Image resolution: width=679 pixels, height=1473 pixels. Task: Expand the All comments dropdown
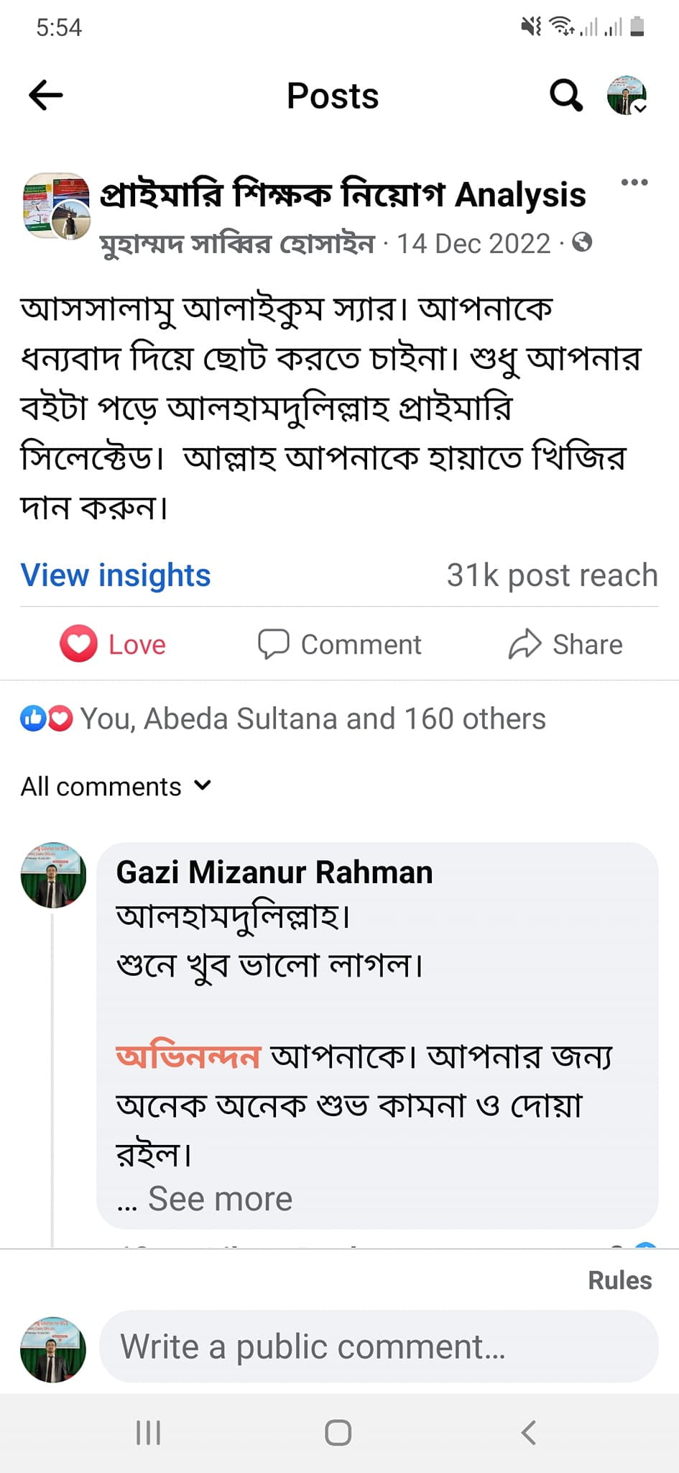pos(116,786)
